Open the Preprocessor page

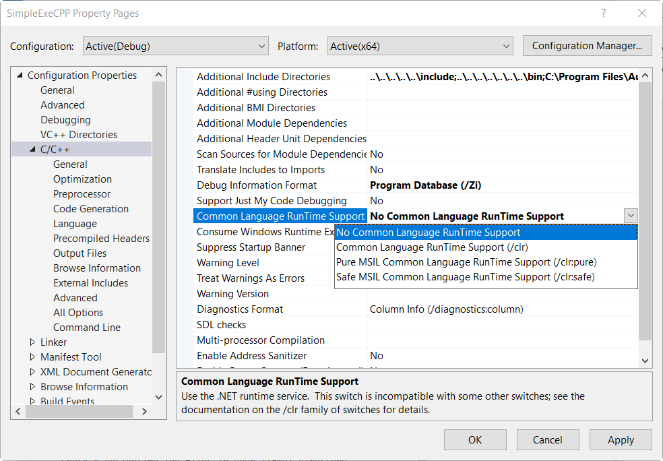click(82, 193)
